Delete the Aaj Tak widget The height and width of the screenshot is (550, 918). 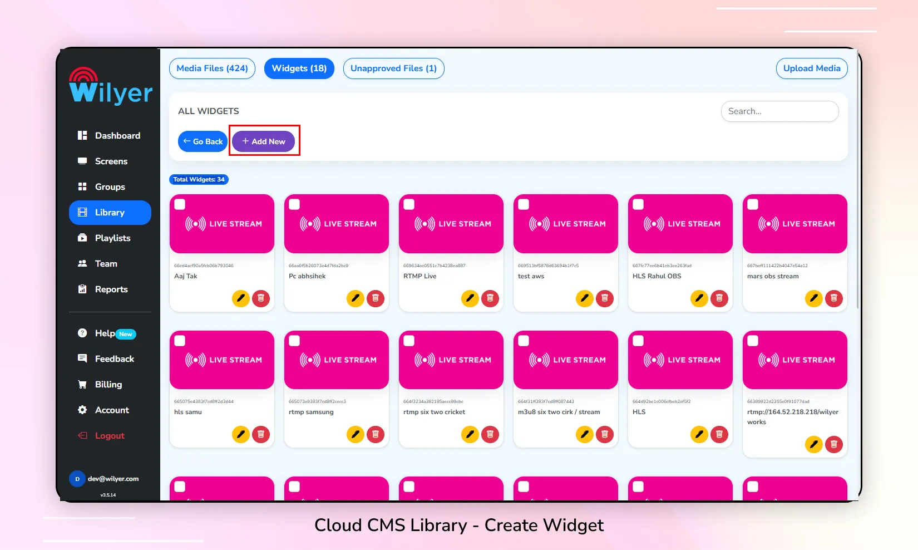click(x=261, y=298)
